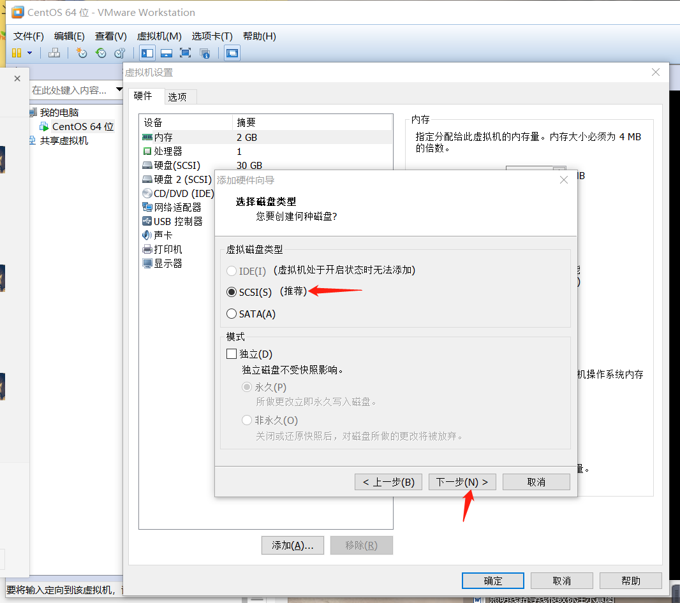This screenshot has height=603, width=680.
Task: Click the monitor icon for 显示器
Action: 147,263
